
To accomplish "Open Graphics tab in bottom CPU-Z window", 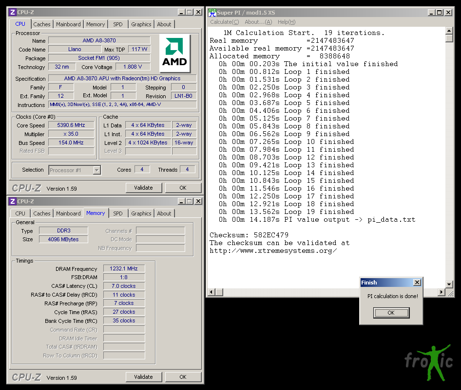I will point(141,213).
